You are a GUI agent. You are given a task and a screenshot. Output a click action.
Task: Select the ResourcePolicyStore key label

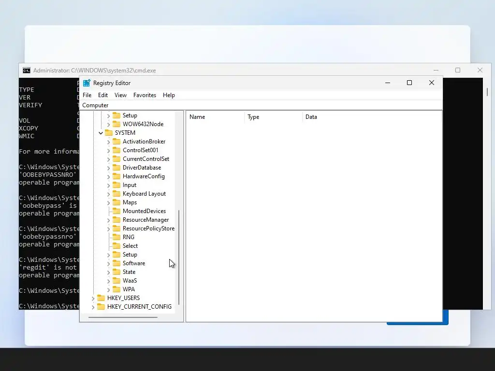pos(149,228)
